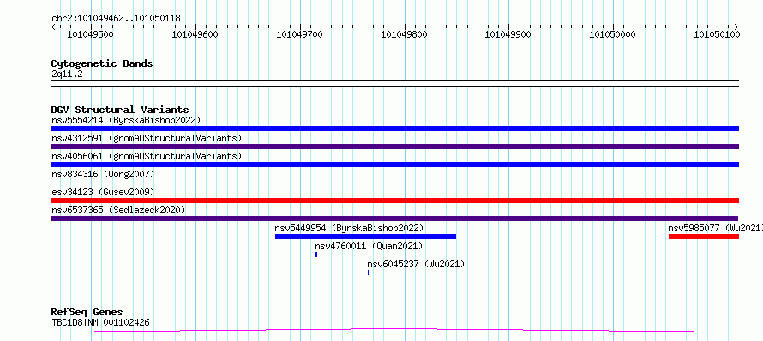Click the ruler's left arrowhead

click(x=53, y=27)
